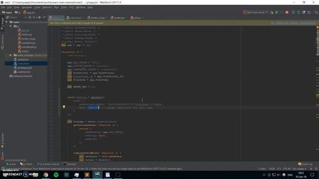This screenshot has height=179, width=319.
Task: Open the Refactor menu
Action: coord(47,7)
